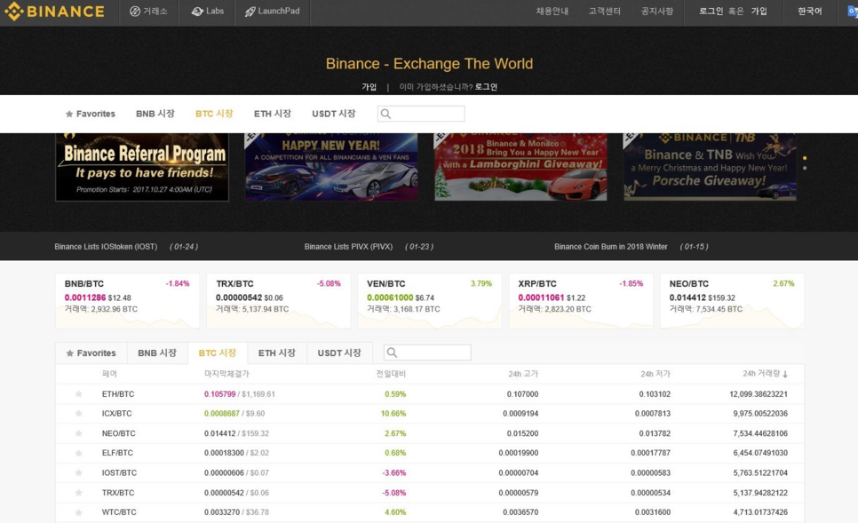Select ETH 시장 tab above the market table
This screenshot has height=523, width=858.
pos(277,353)
